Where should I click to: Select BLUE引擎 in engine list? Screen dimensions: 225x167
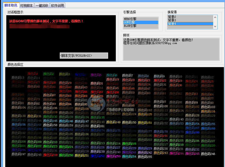click(141, 26)
